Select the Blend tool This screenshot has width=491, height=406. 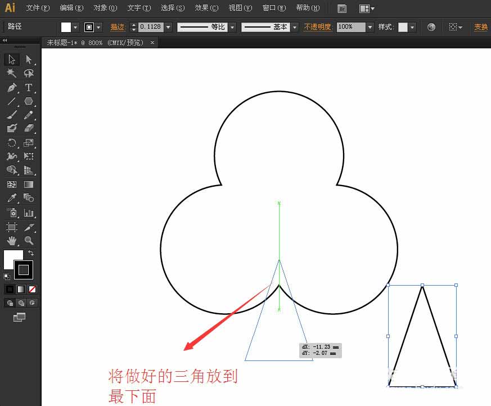(29, 198)
